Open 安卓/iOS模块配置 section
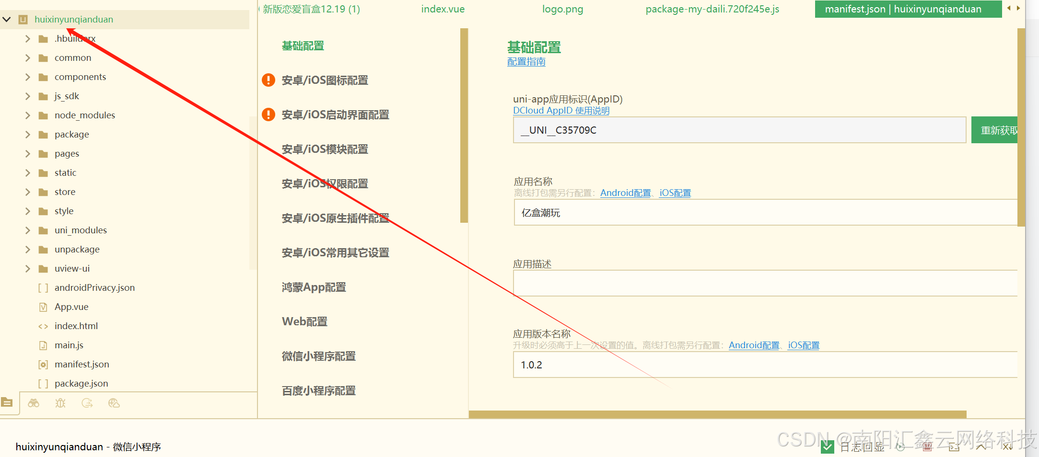Image resolution: width=1039 pixels, height=457 pixels. 325,149
